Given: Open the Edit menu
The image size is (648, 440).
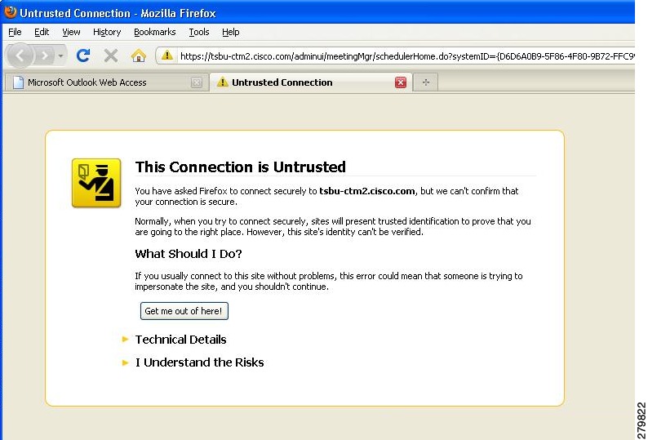Looking at the screenshot, I should coord(42,32).
